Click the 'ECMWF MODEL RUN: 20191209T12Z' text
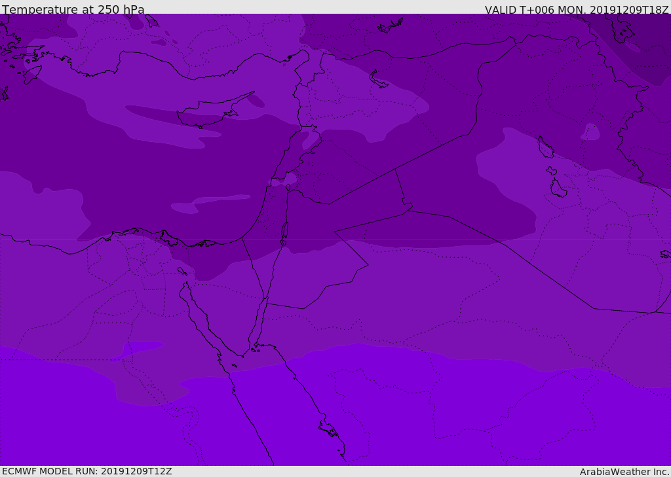This screenshot has width=671, height=477. point(87,471)
